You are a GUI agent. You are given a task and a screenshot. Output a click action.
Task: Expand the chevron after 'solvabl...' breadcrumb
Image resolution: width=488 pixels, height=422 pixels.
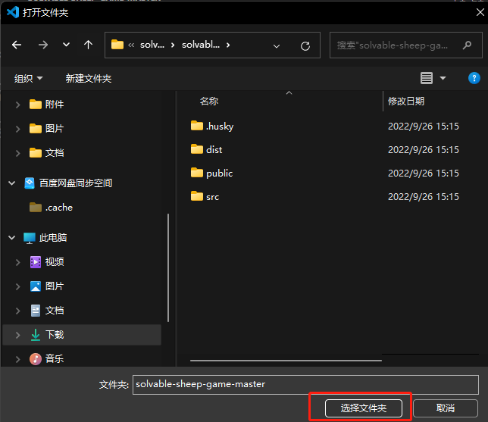(x=228, y=45)
